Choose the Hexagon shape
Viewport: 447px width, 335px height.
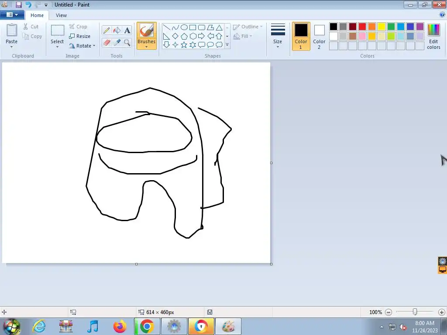tap(193, 36)
